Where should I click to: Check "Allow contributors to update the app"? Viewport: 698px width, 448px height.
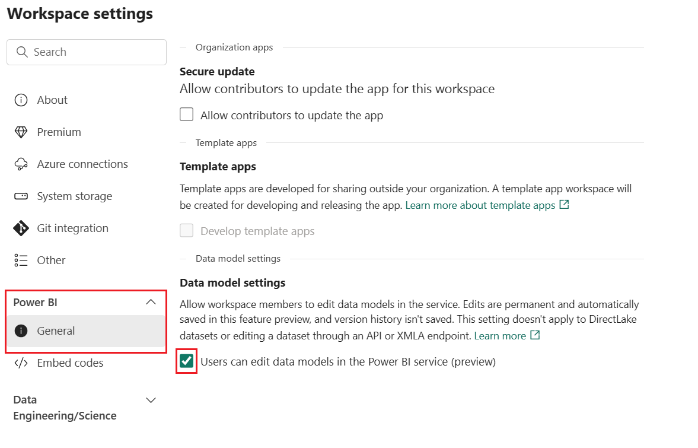click(x=186, y=114)
